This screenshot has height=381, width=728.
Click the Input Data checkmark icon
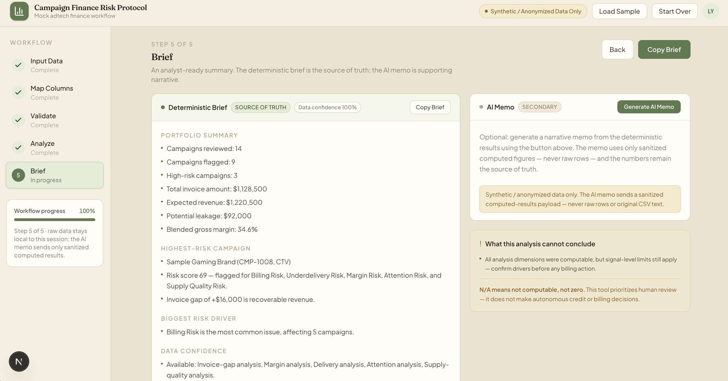18,65
